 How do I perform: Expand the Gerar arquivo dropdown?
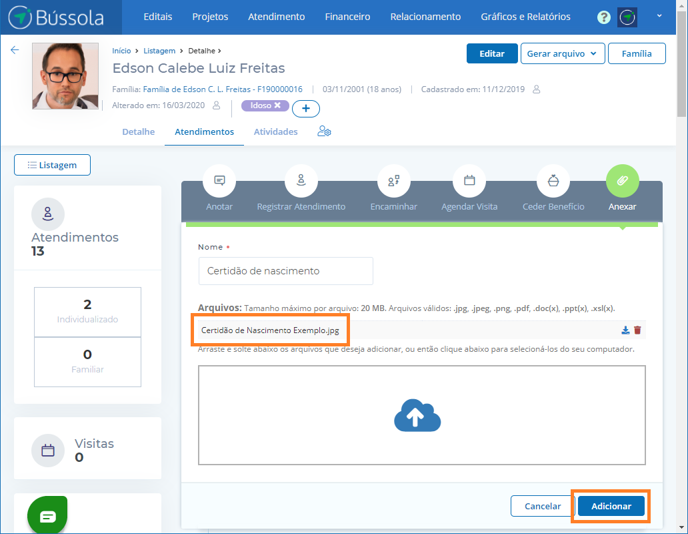pyautogui.click(x=563, y=53)
